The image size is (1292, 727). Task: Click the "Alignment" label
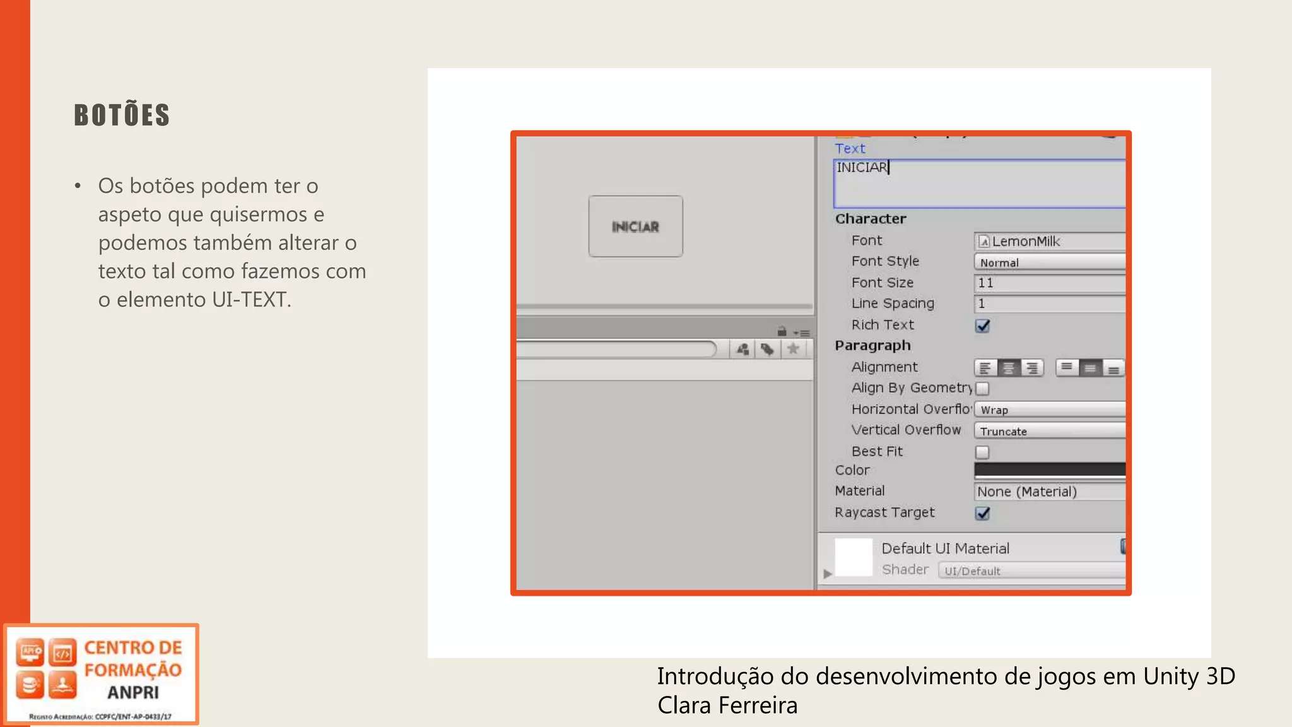tap(884, 367)
